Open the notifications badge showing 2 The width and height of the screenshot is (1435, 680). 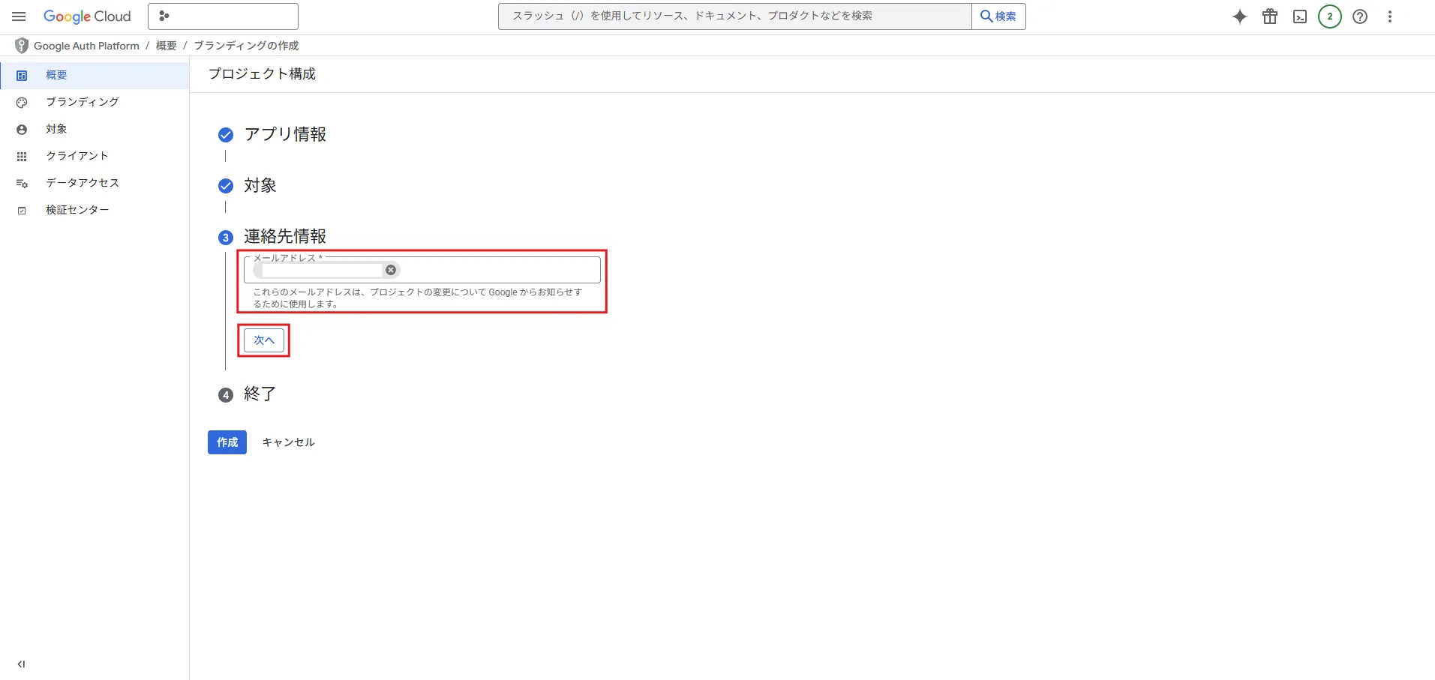(1330, 16)
